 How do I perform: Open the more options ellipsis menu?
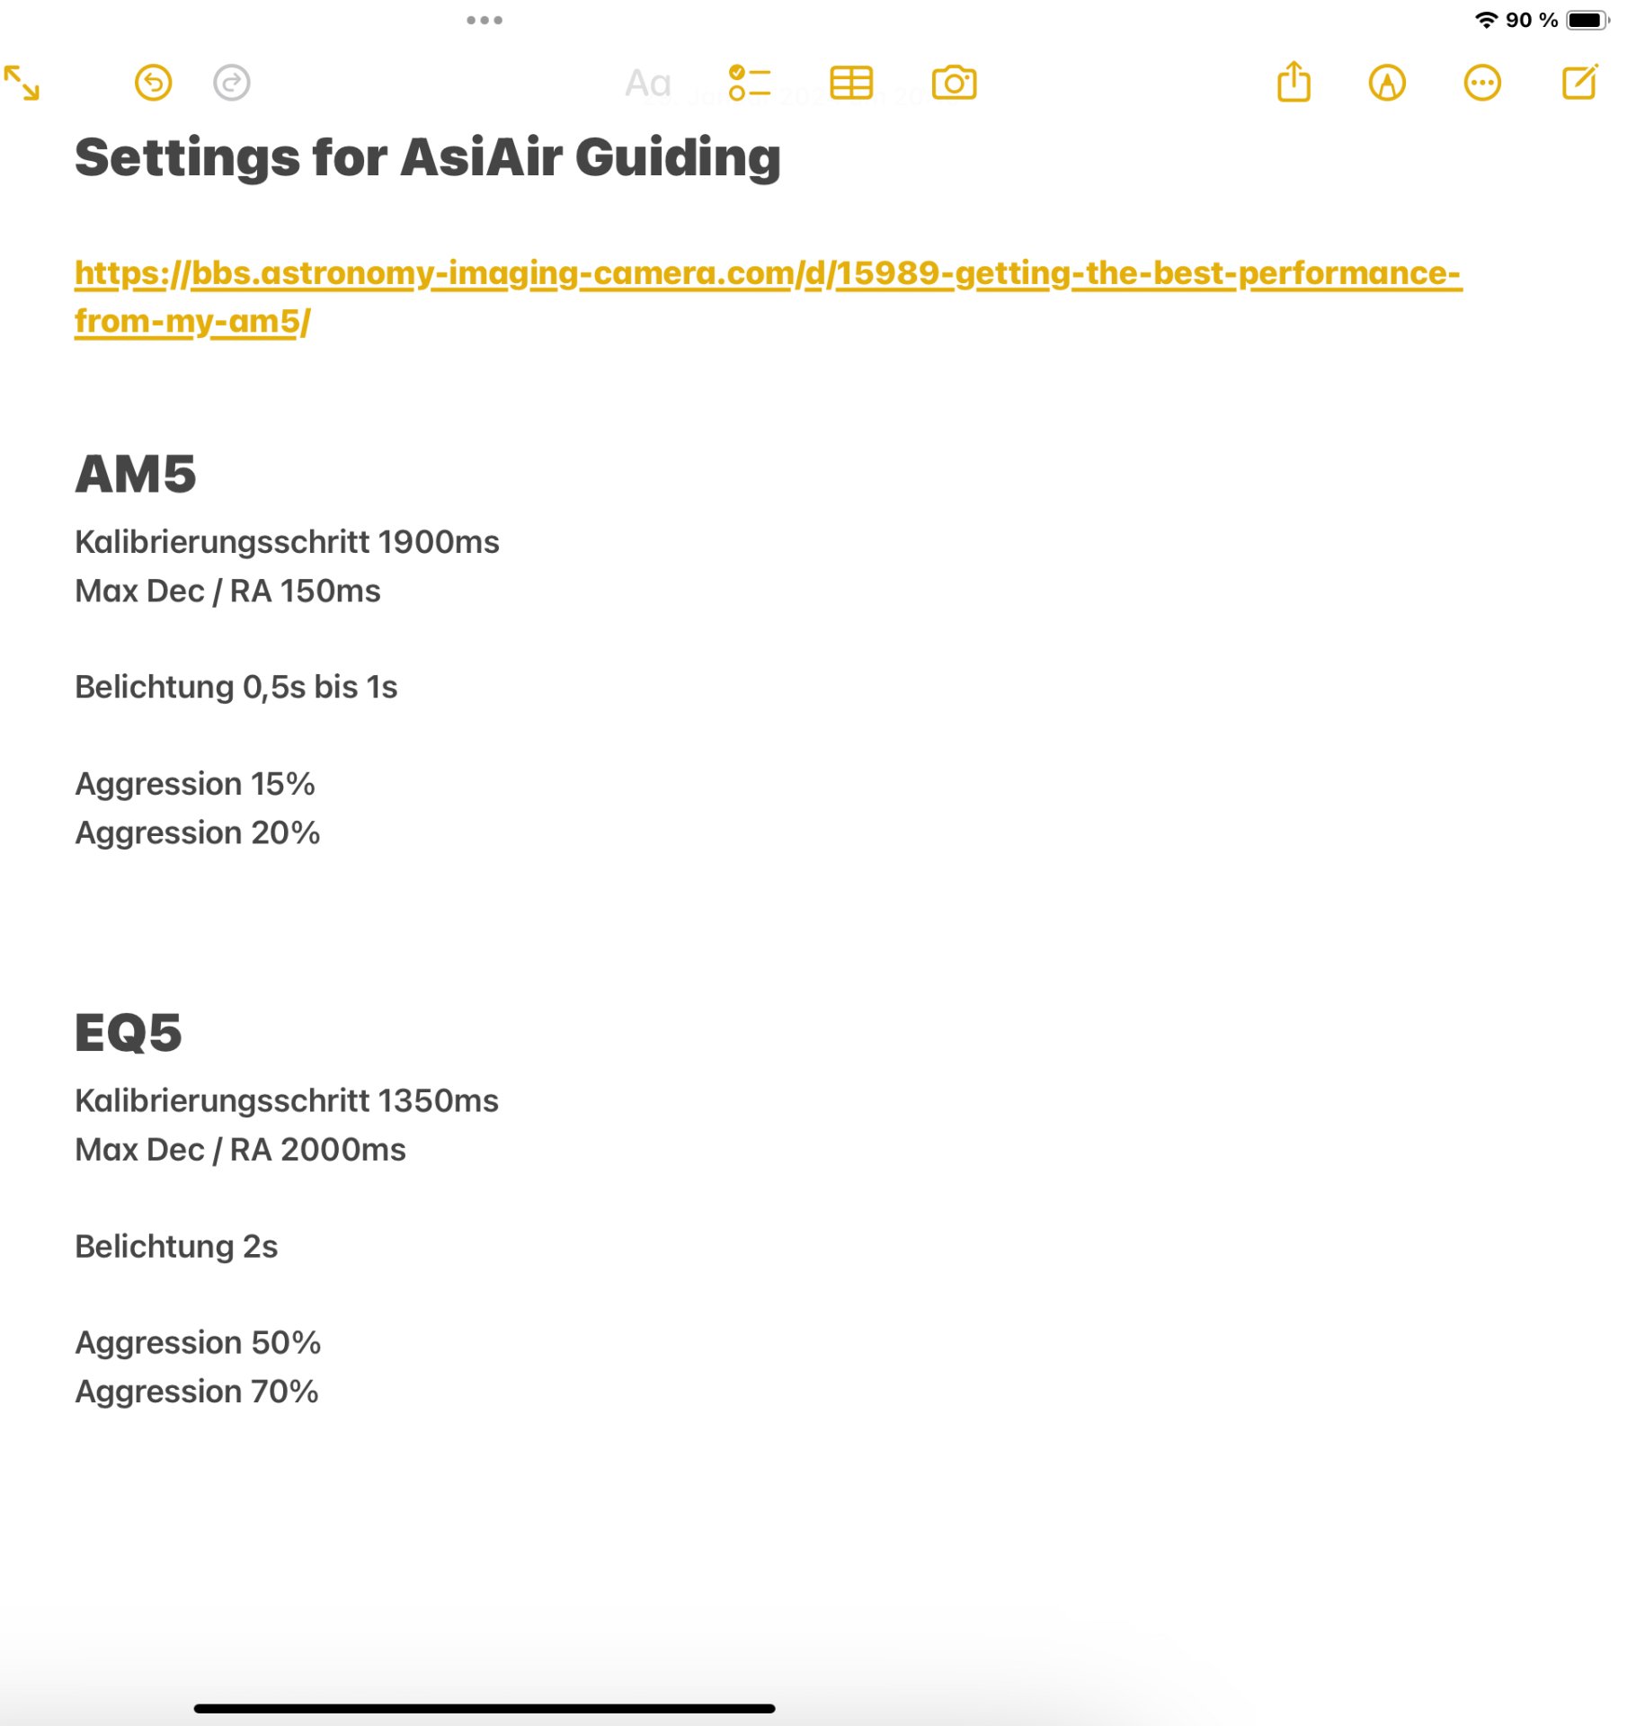[1484, 84]
